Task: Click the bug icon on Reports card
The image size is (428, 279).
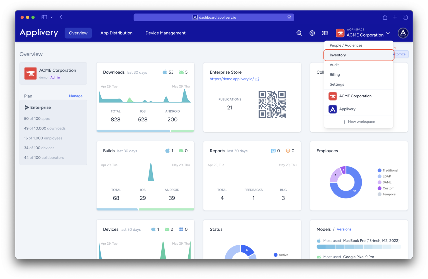Action: pyautogui.click(x=288, y=151)
